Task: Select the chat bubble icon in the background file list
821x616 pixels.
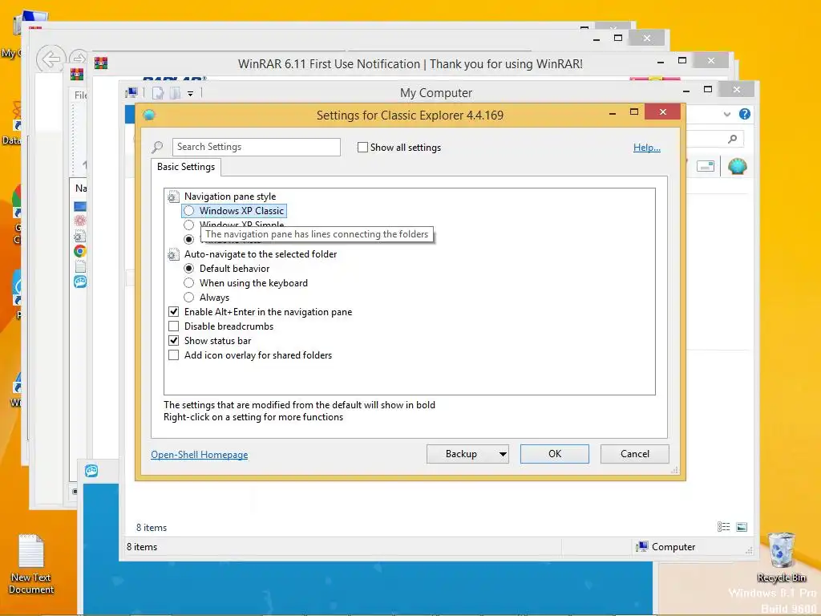Action: coord(80,282)
